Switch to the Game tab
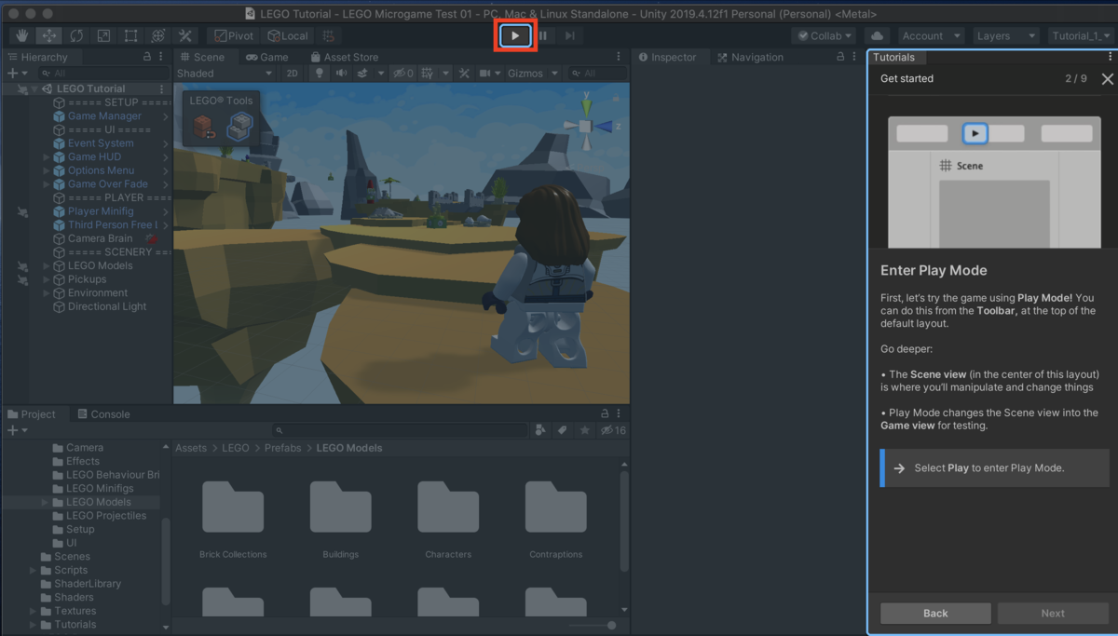 pyautogui.click(x=266, y=57)
